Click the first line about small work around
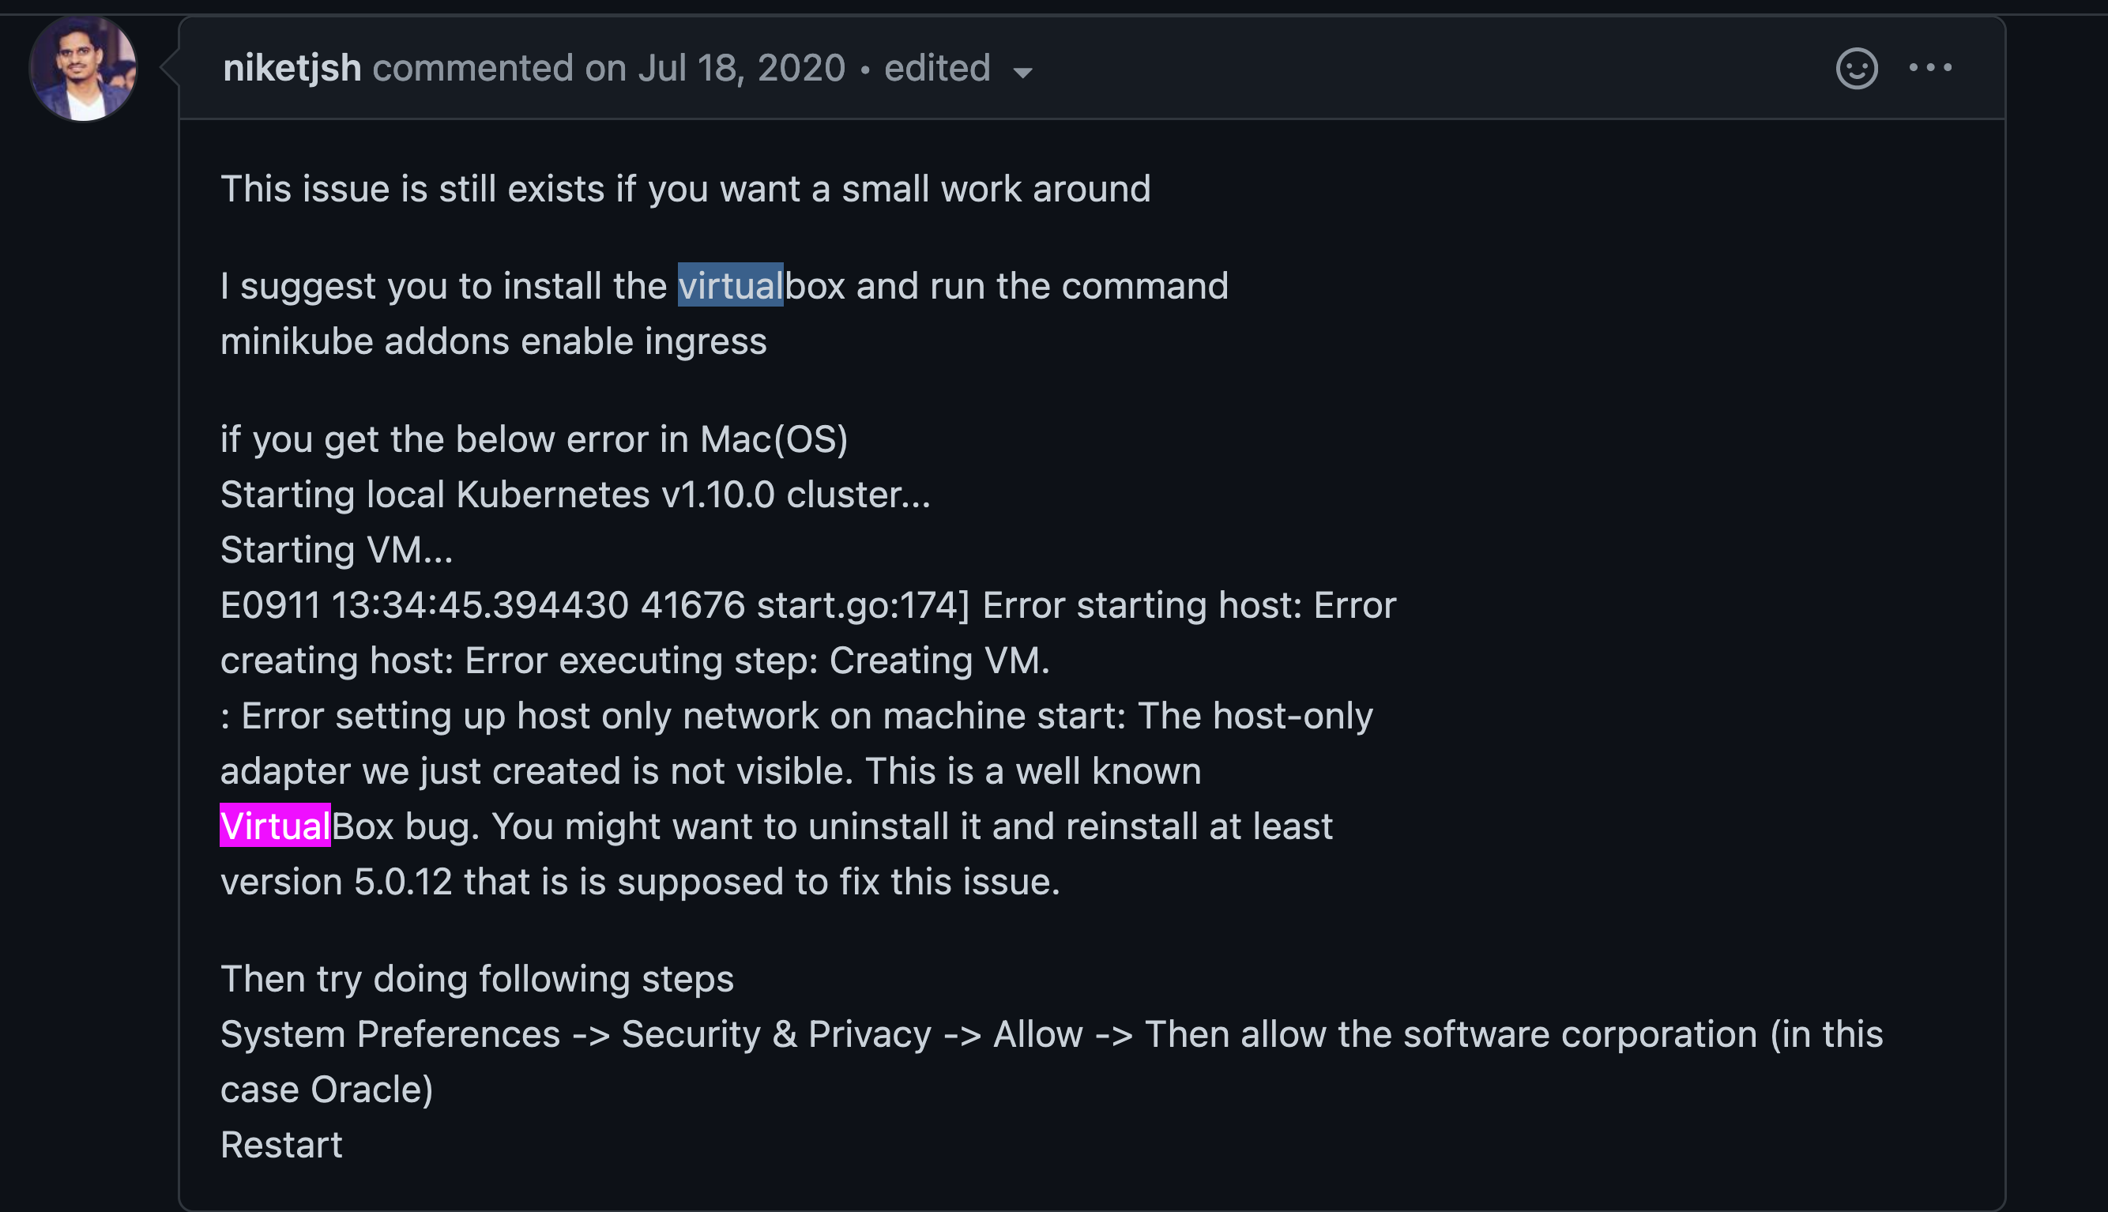The height and width of the screenshot is (1212, 2108). [686, 189]
